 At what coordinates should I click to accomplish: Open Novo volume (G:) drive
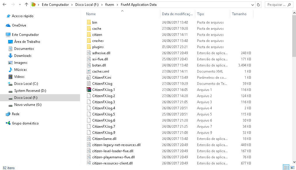click(25, 105)
